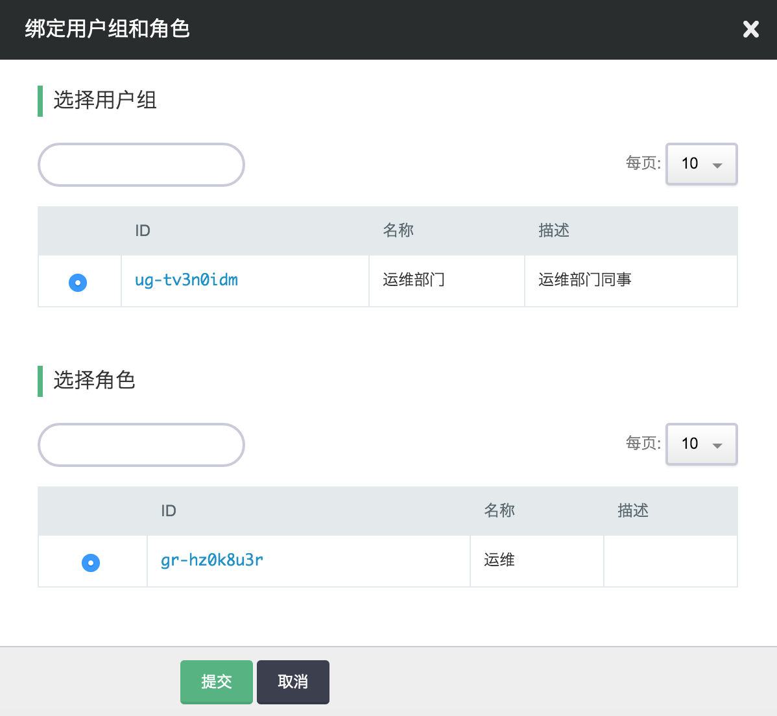
Task: Open the ug-tv3n0idm user group link
Action: pos(186,280)
